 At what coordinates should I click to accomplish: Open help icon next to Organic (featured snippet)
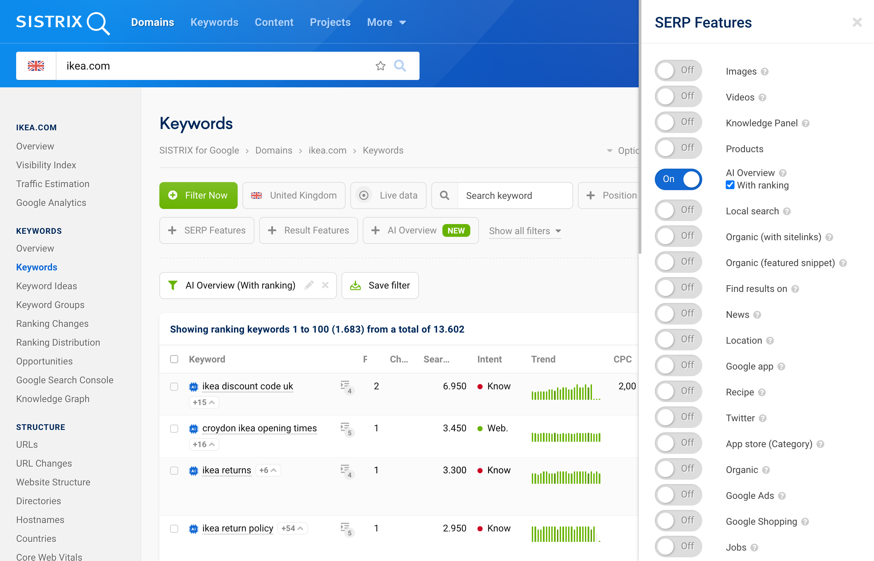click(x=843, y=263)
